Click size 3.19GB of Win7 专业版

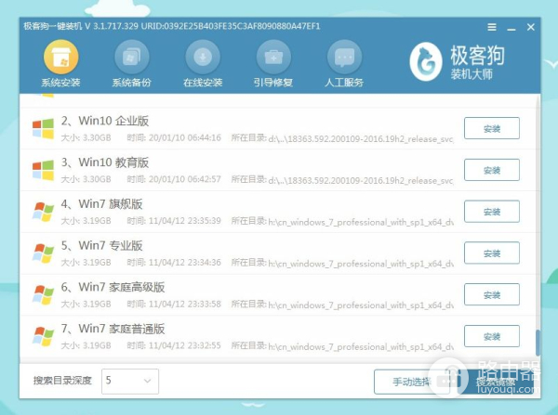97,263
